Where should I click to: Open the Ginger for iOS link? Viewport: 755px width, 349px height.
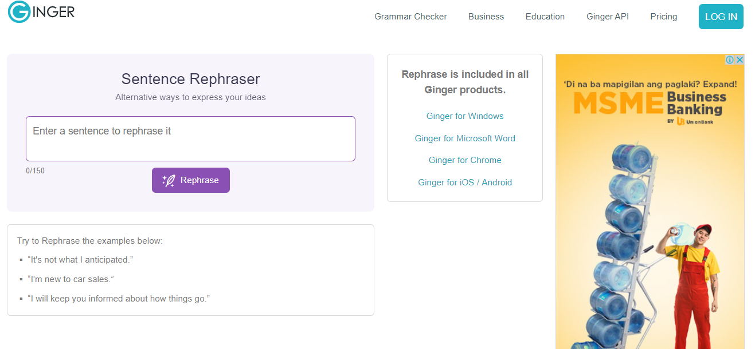point(446,183)
